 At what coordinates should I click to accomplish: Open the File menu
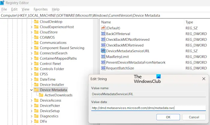4,9
